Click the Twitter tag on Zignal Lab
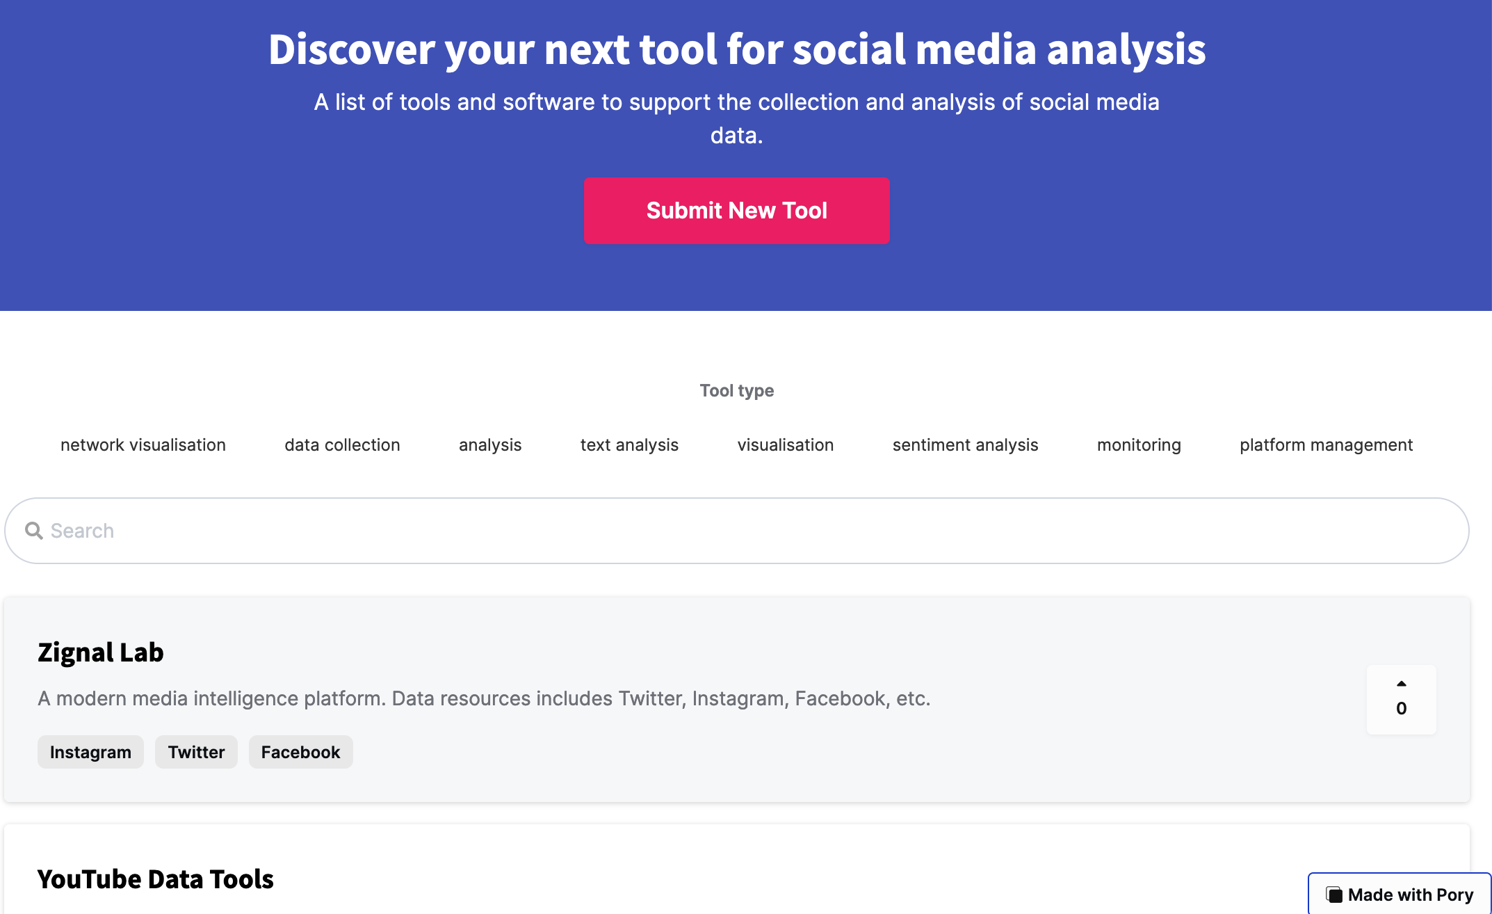The width and height of the screenshot is (1492, 914). pos(196,752)
